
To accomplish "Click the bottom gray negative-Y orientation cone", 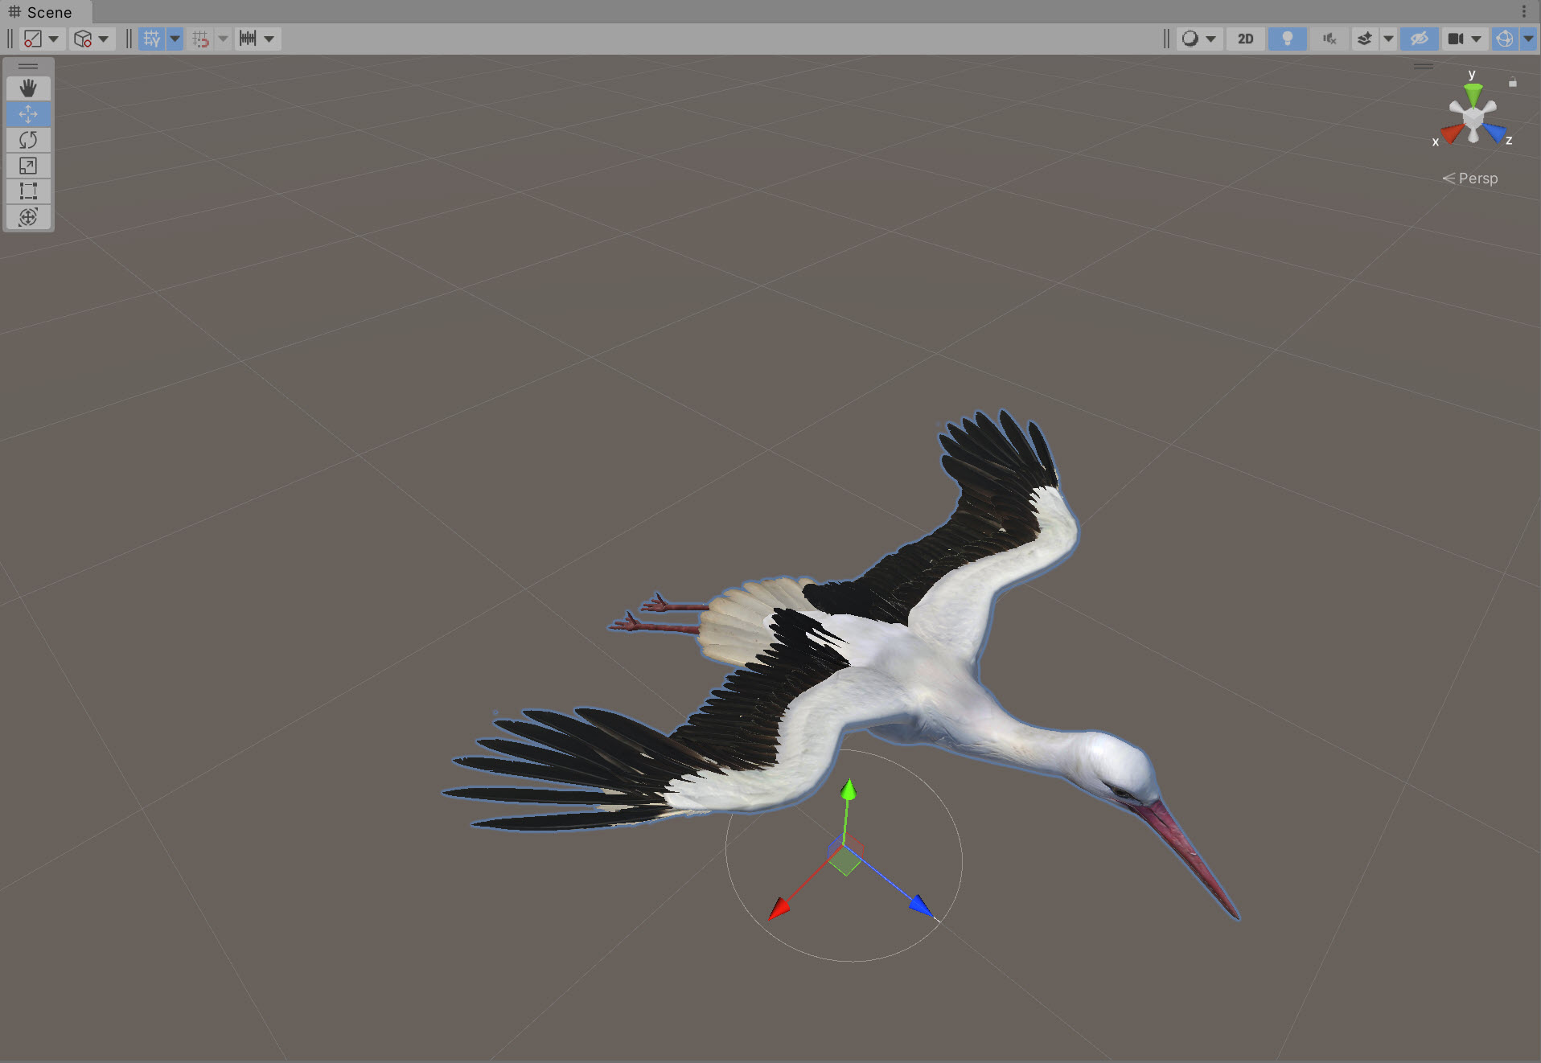I will point(1473,135).
